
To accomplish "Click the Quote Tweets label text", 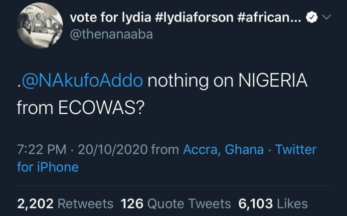I will click(189, 204).
